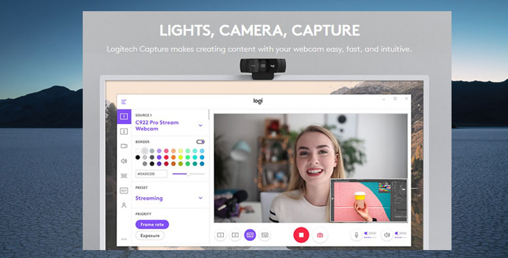The image size is (508, 258).
Task: Open audio settings speaker sidebar icon
Action: (124, 161)
